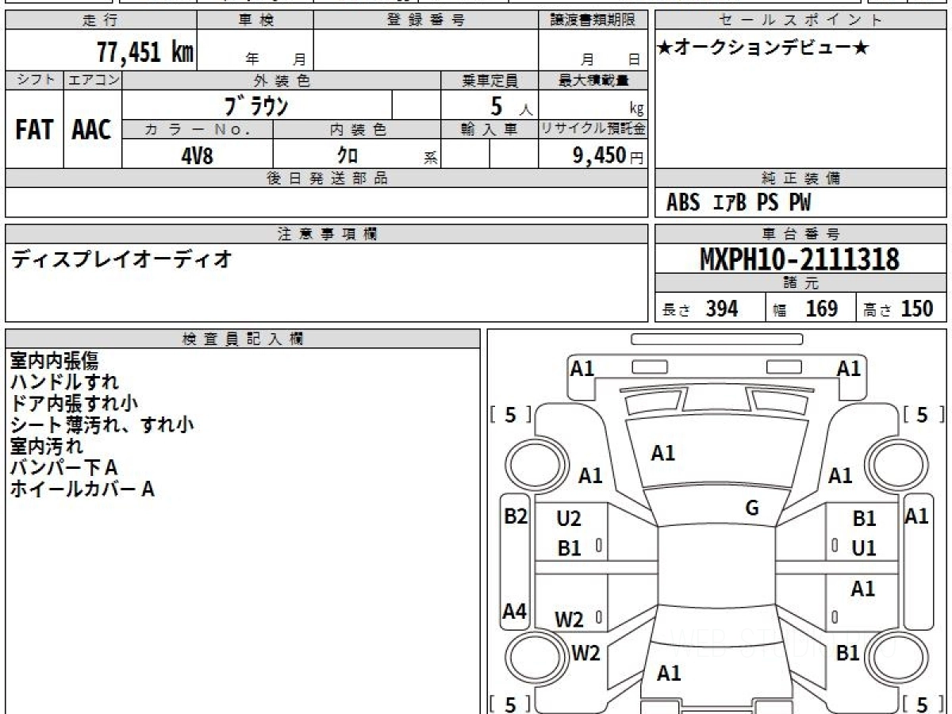
Task: Click the note バンパー下A
Action: click(63, 468)
